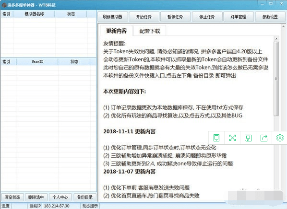This screenshot has width=287, height=209.
Task: Click 状态 header in the UserID table
Action: coord(74,62)
